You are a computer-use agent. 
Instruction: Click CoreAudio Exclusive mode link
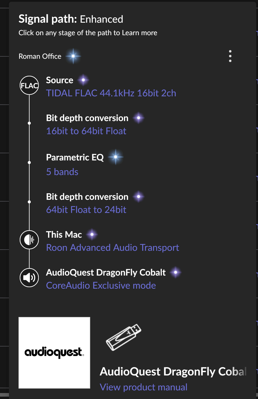pos(101,285)
